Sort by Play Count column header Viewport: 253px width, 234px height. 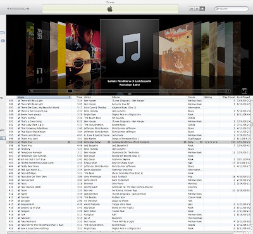click(x=227, y=97)
